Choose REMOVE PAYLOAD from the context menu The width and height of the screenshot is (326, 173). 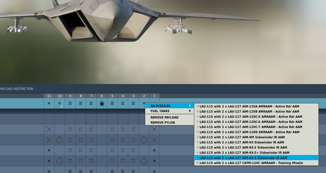170,117
